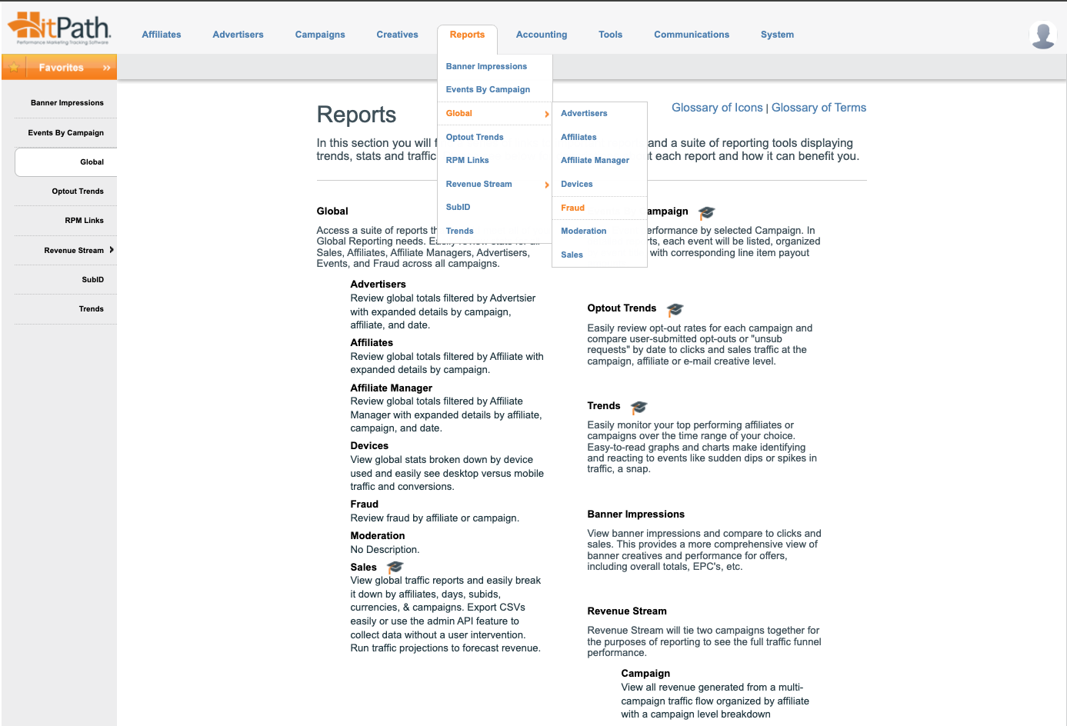Click graduation cap icon beside Campaign heading
1067x726 pixels.
[706, 212]
